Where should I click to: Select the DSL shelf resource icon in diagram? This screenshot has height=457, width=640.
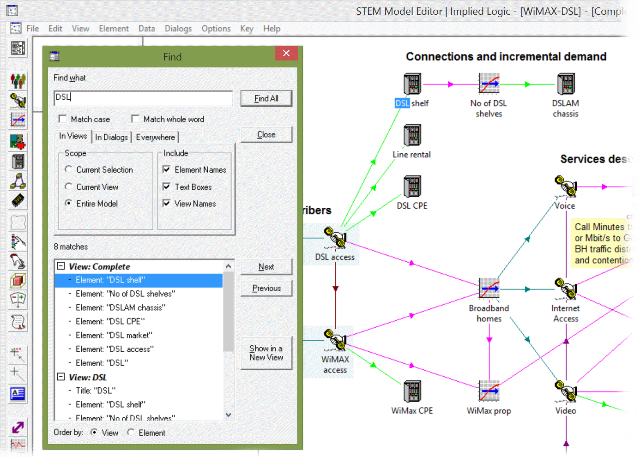point(412,84)
